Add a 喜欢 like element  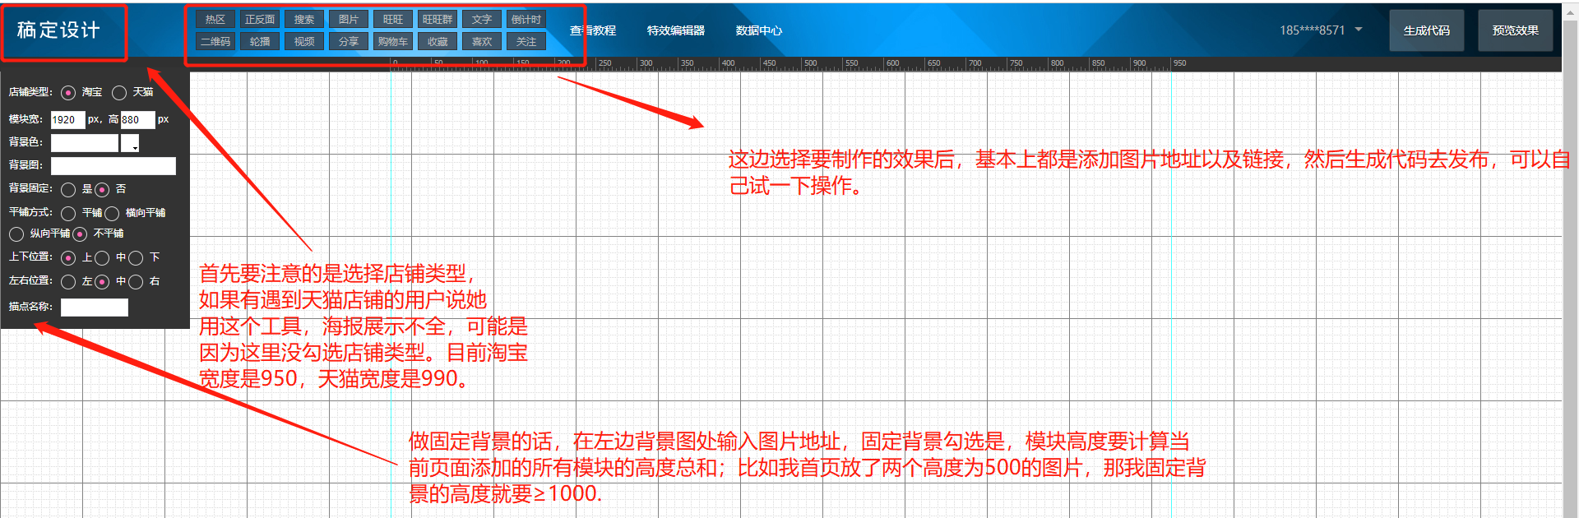[x=482, y=41]
